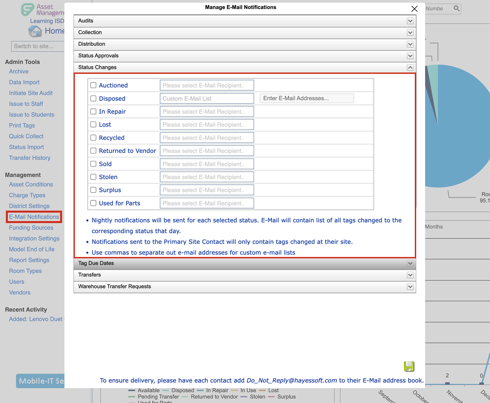Screen dimensions: 490x403
Task: Click the green save disk icon
Action: tap(409, 366)
